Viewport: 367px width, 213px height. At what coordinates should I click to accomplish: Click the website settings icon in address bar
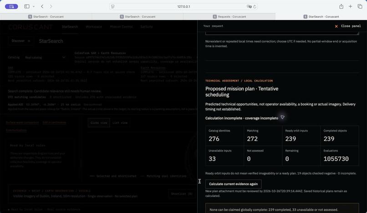click(x=113, y=6)
